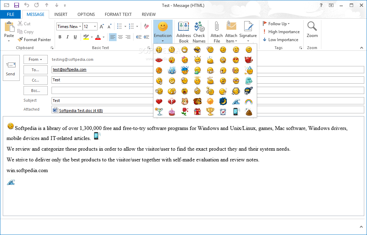Viewport: 367px width, 235px height.
Task: Increase font size with Grow Font icon
Action: tap(102, 26)
